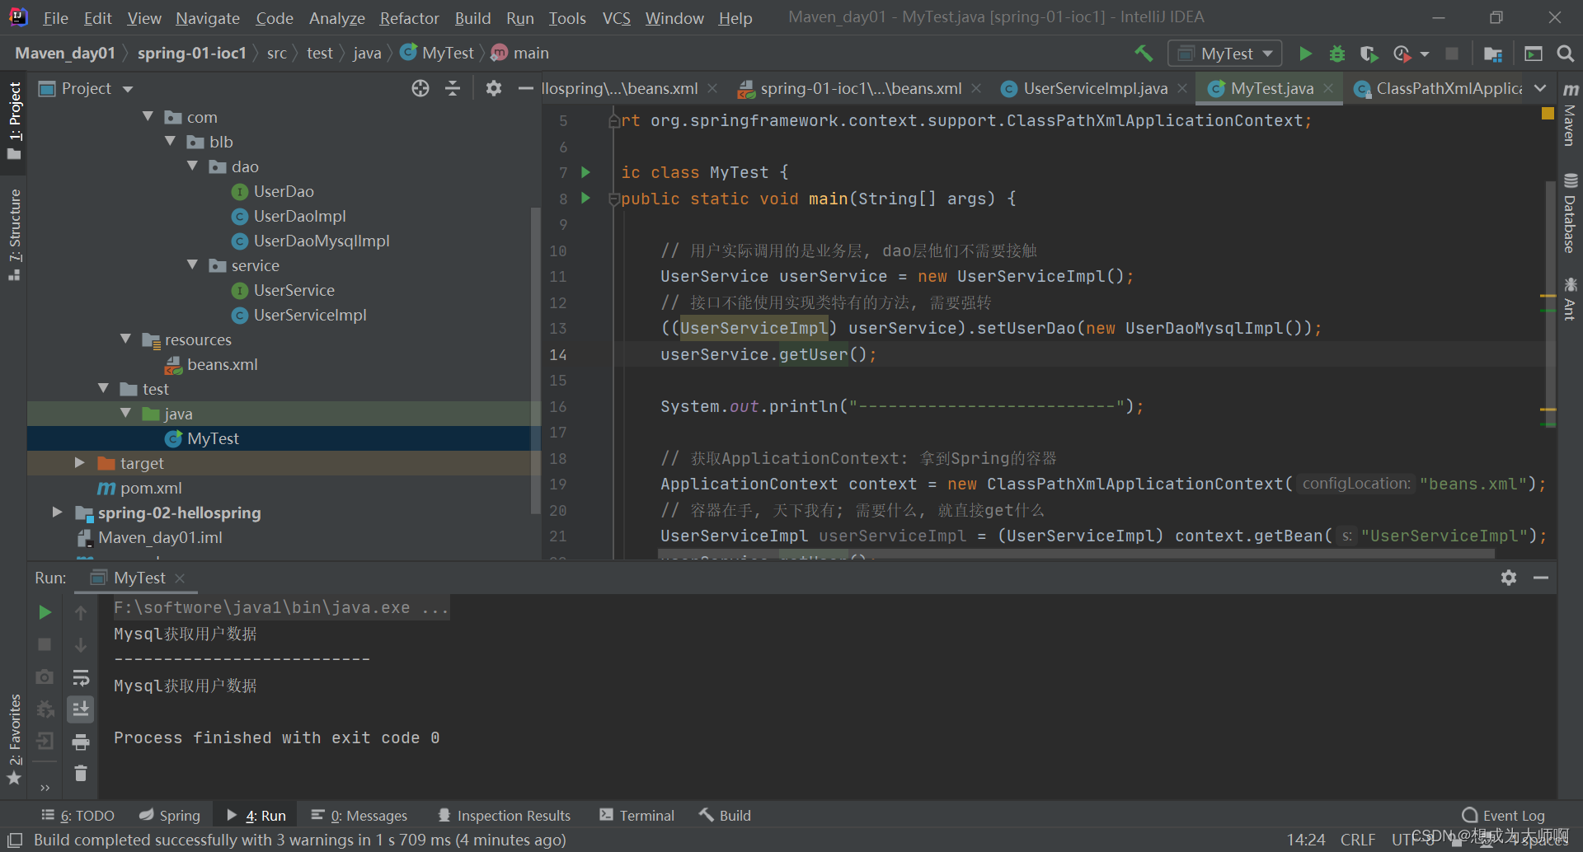
Task: Click yellow warning stripe mark near line 12
Action: [1548, 295]
